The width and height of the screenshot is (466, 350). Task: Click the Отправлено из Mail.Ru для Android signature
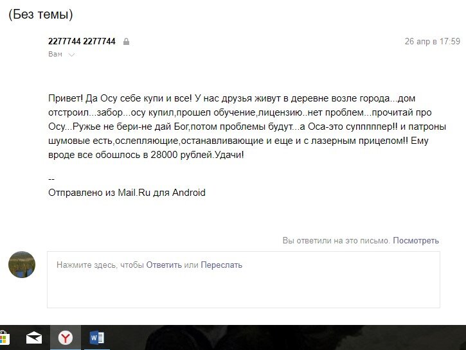point(127,193)
